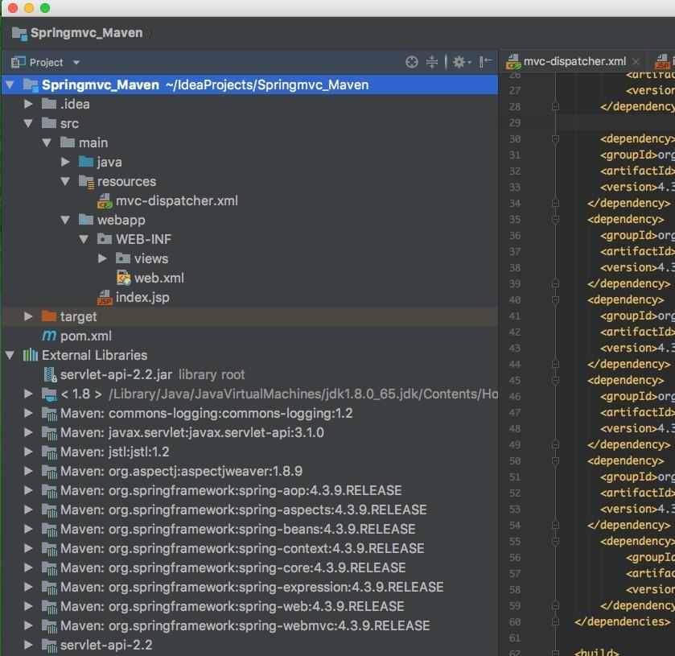Open the Project panel gear settings
Image resolution: width=675 pixels, height=656 pixels.
[x=461, y=63]
